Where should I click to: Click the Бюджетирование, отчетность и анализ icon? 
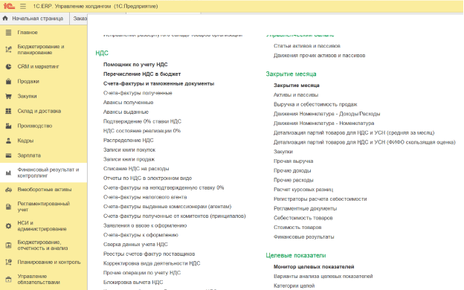coord(9,245)
